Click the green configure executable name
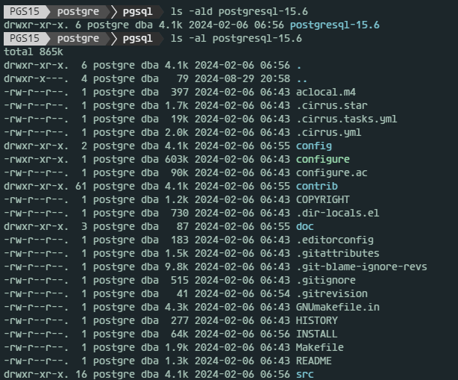 322,159
